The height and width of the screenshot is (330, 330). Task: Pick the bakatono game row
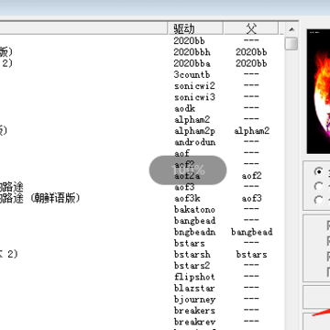click(x=194, y=210)
